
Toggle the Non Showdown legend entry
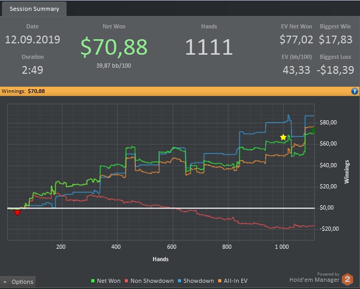[x=149, y=281]
